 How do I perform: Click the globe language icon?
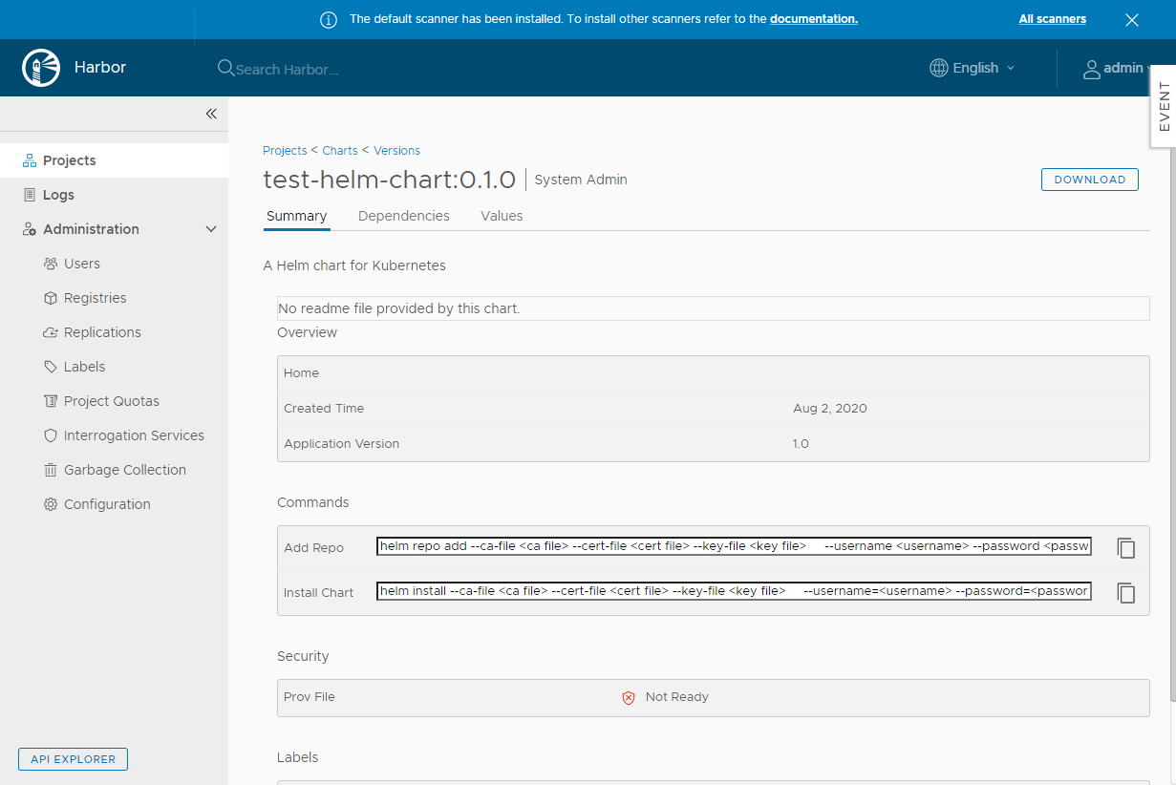(x=939, y=68)
